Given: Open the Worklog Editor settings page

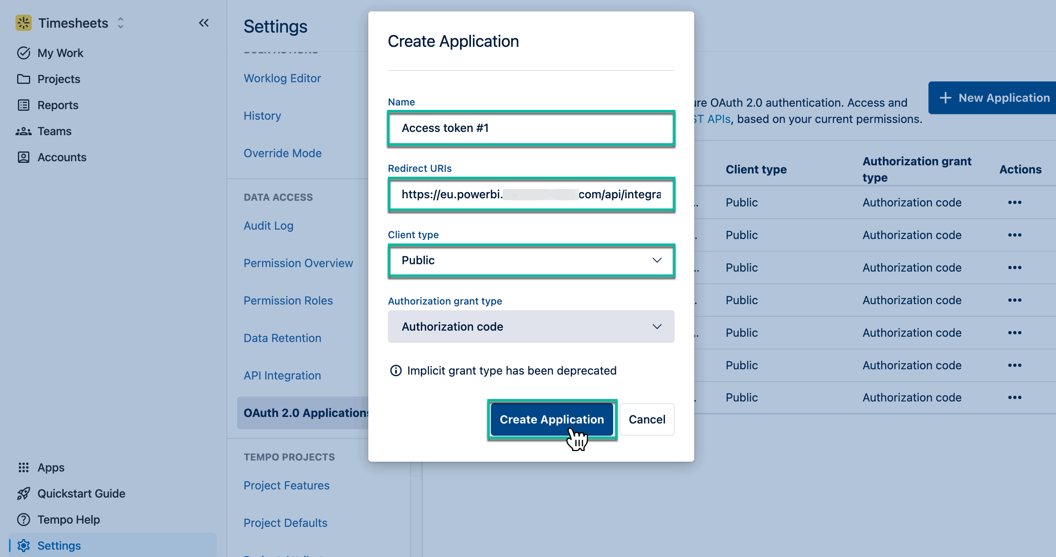Looking at the screenshot, I should coord(282,78).
